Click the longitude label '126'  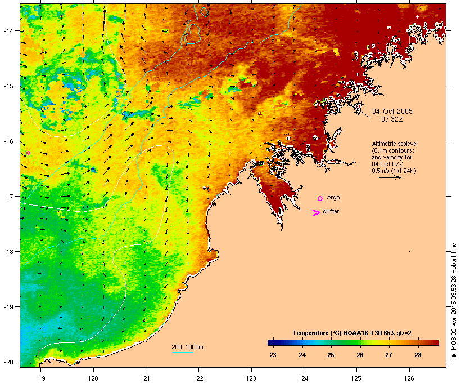pos(409,378)
